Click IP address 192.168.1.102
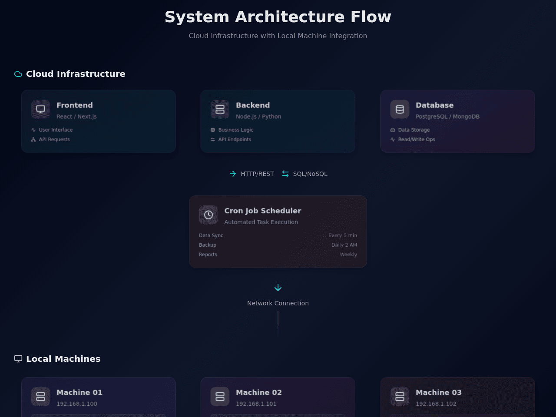 coord(436,404)
